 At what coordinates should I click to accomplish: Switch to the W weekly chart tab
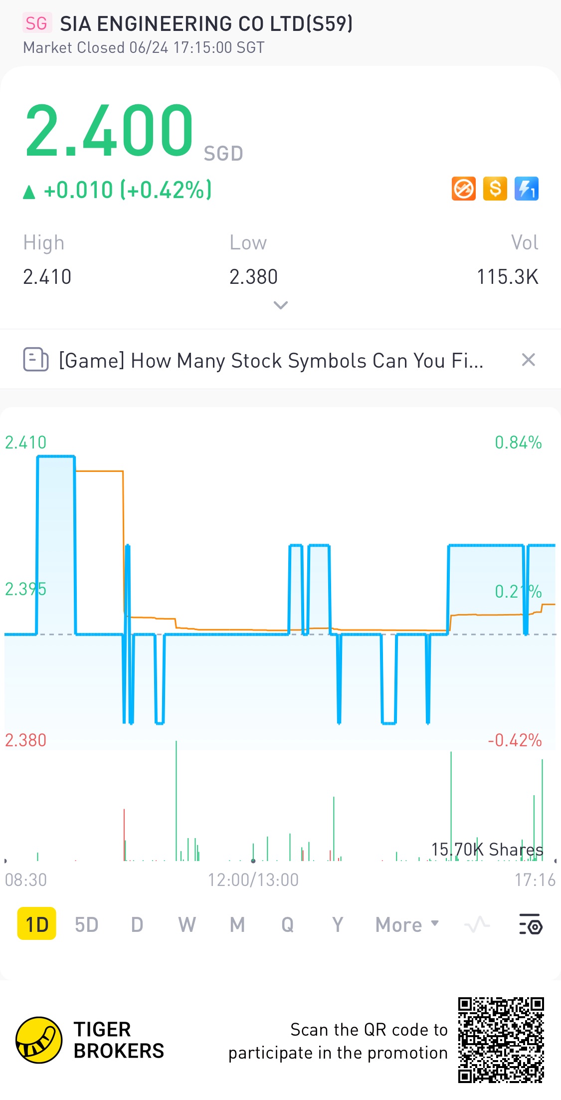click(x=187, y=924)
